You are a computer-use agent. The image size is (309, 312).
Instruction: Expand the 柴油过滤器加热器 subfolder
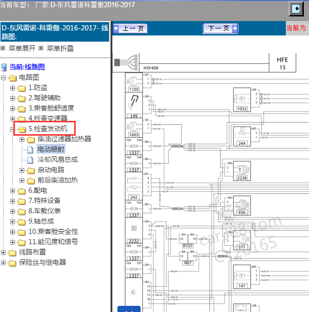tap(22, 139)
